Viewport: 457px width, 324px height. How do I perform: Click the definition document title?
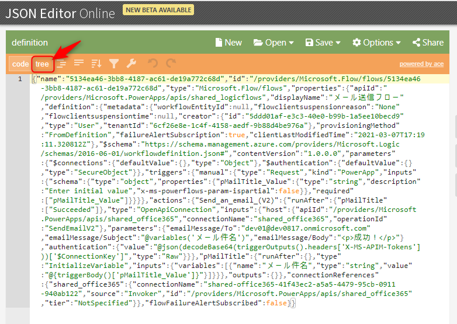pyautogui.click(x=30, y=43)
